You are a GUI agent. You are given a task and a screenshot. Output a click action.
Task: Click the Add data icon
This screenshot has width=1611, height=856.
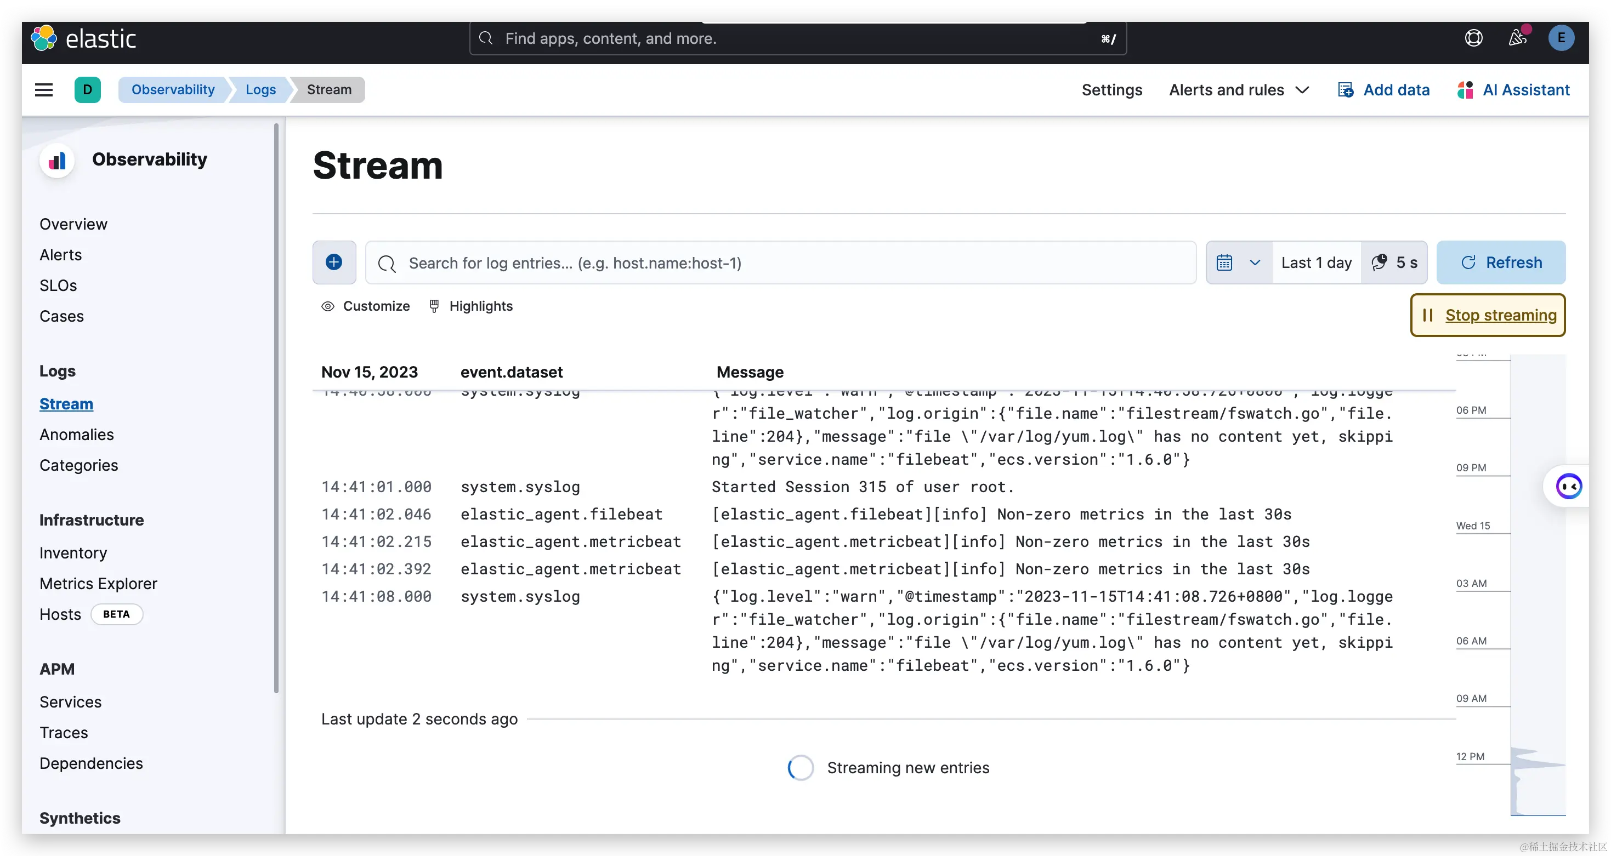pyautogui.click(x=1346, y=90)
